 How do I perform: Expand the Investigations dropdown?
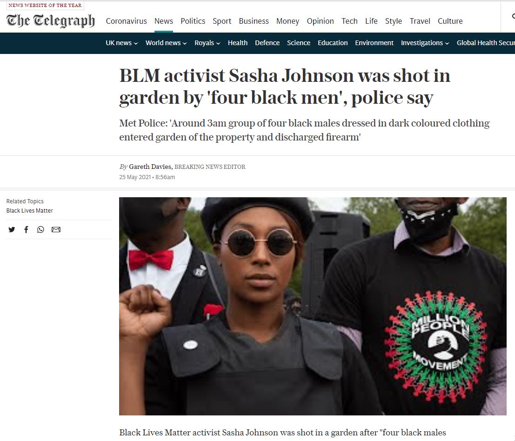tap(425, 43)
